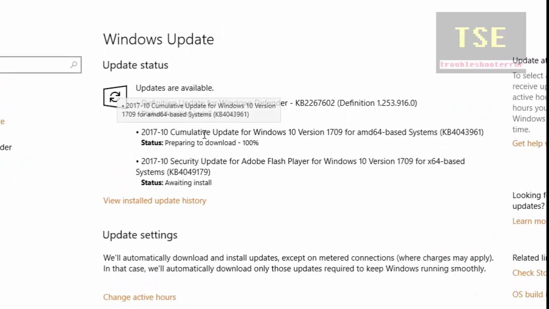This screenshot has width=549, height=309.
Task: Open the Change active hours link
Action: point(139,297)
